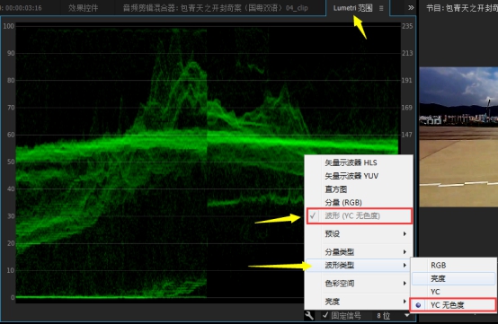Uncheck 波形 (YC 无色度) scope

tap(360, 216)
